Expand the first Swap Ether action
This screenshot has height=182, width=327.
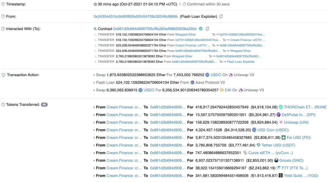(94, 75)
